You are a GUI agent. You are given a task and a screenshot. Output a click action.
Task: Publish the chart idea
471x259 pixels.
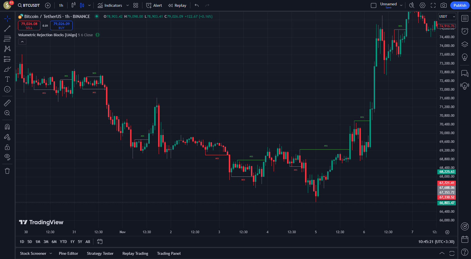click(x=460, y=5)
